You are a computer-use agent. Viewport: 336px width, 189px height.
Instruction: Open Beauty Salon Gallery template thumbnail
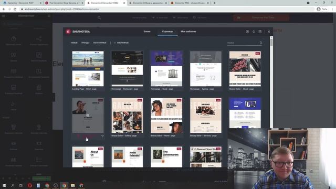[127, 115]
